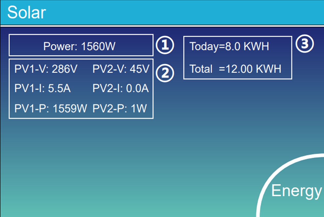Click the PV1-V: 286V value
Screen dimensions: 324x217
pos(46,69)
